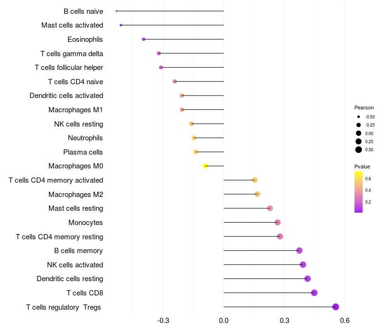Click the Mast cells resting point
Viewport: 380px width, 333px height.
click(x=270, y=208)
